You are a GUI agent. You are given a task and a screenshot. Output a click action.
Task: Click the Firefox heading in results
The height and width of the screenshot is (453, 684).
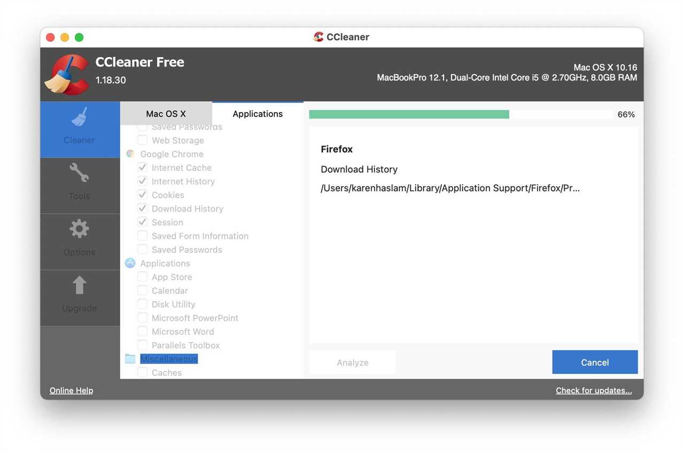(x=337, y=149)
